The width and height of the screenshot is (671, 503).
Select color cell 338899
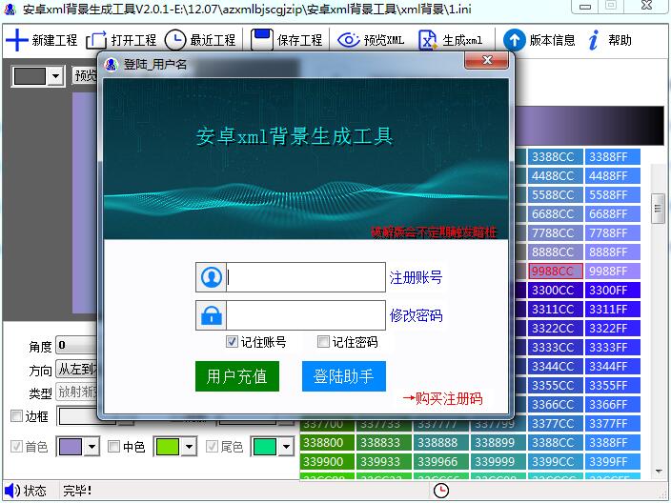(x=498, y=443)
